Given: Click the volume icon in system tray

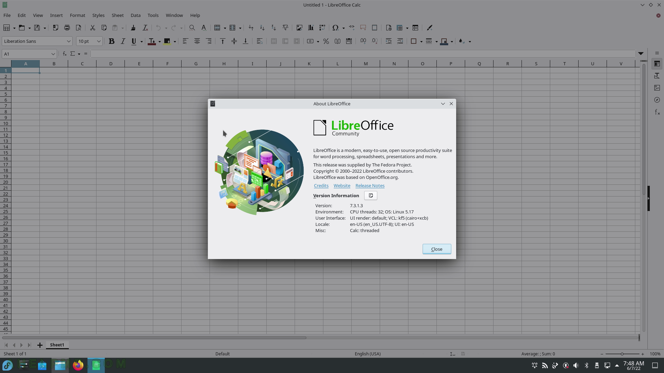Looking at the screenshot, I should pos(576,365).
